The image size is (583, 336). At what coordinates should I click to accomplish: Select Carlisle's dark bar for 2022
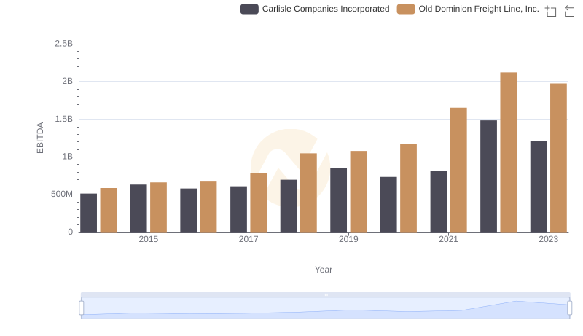488,176
